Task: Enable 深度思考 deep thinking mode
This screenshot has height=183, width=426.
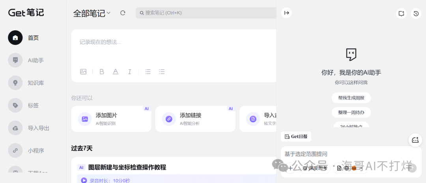Action: (315, 168)
